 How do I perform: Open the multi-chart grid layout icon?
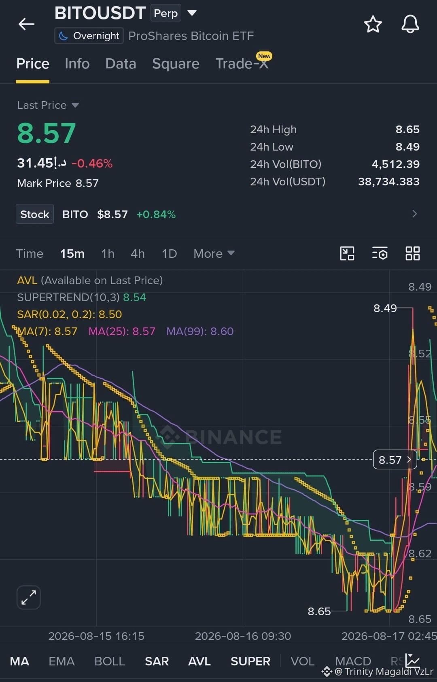click(412, 254)
